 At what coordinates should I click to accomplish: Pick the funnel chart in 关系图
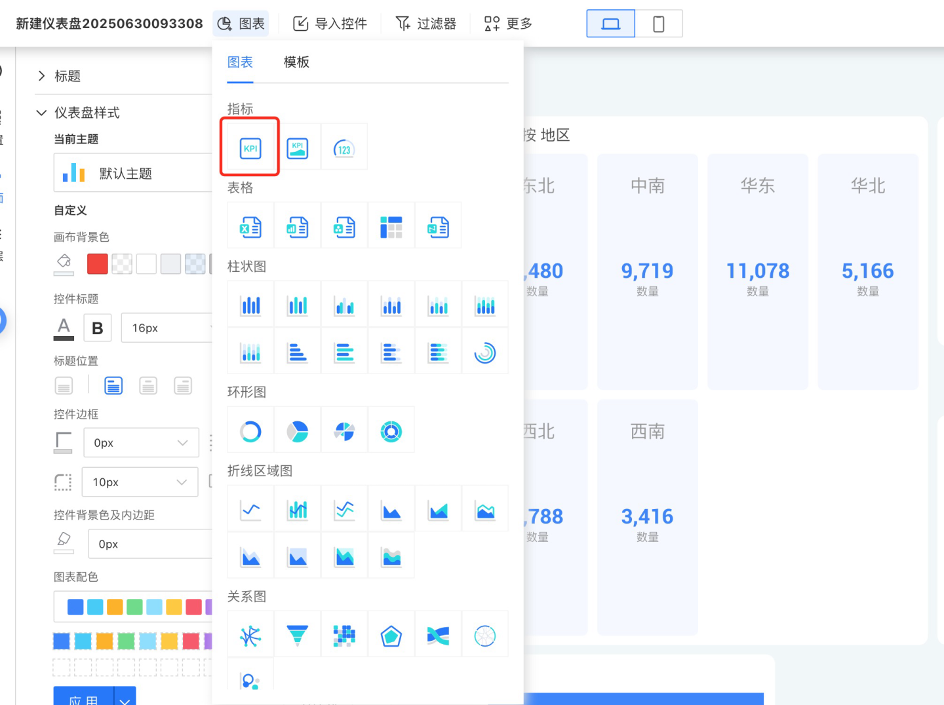coord(298,635)
